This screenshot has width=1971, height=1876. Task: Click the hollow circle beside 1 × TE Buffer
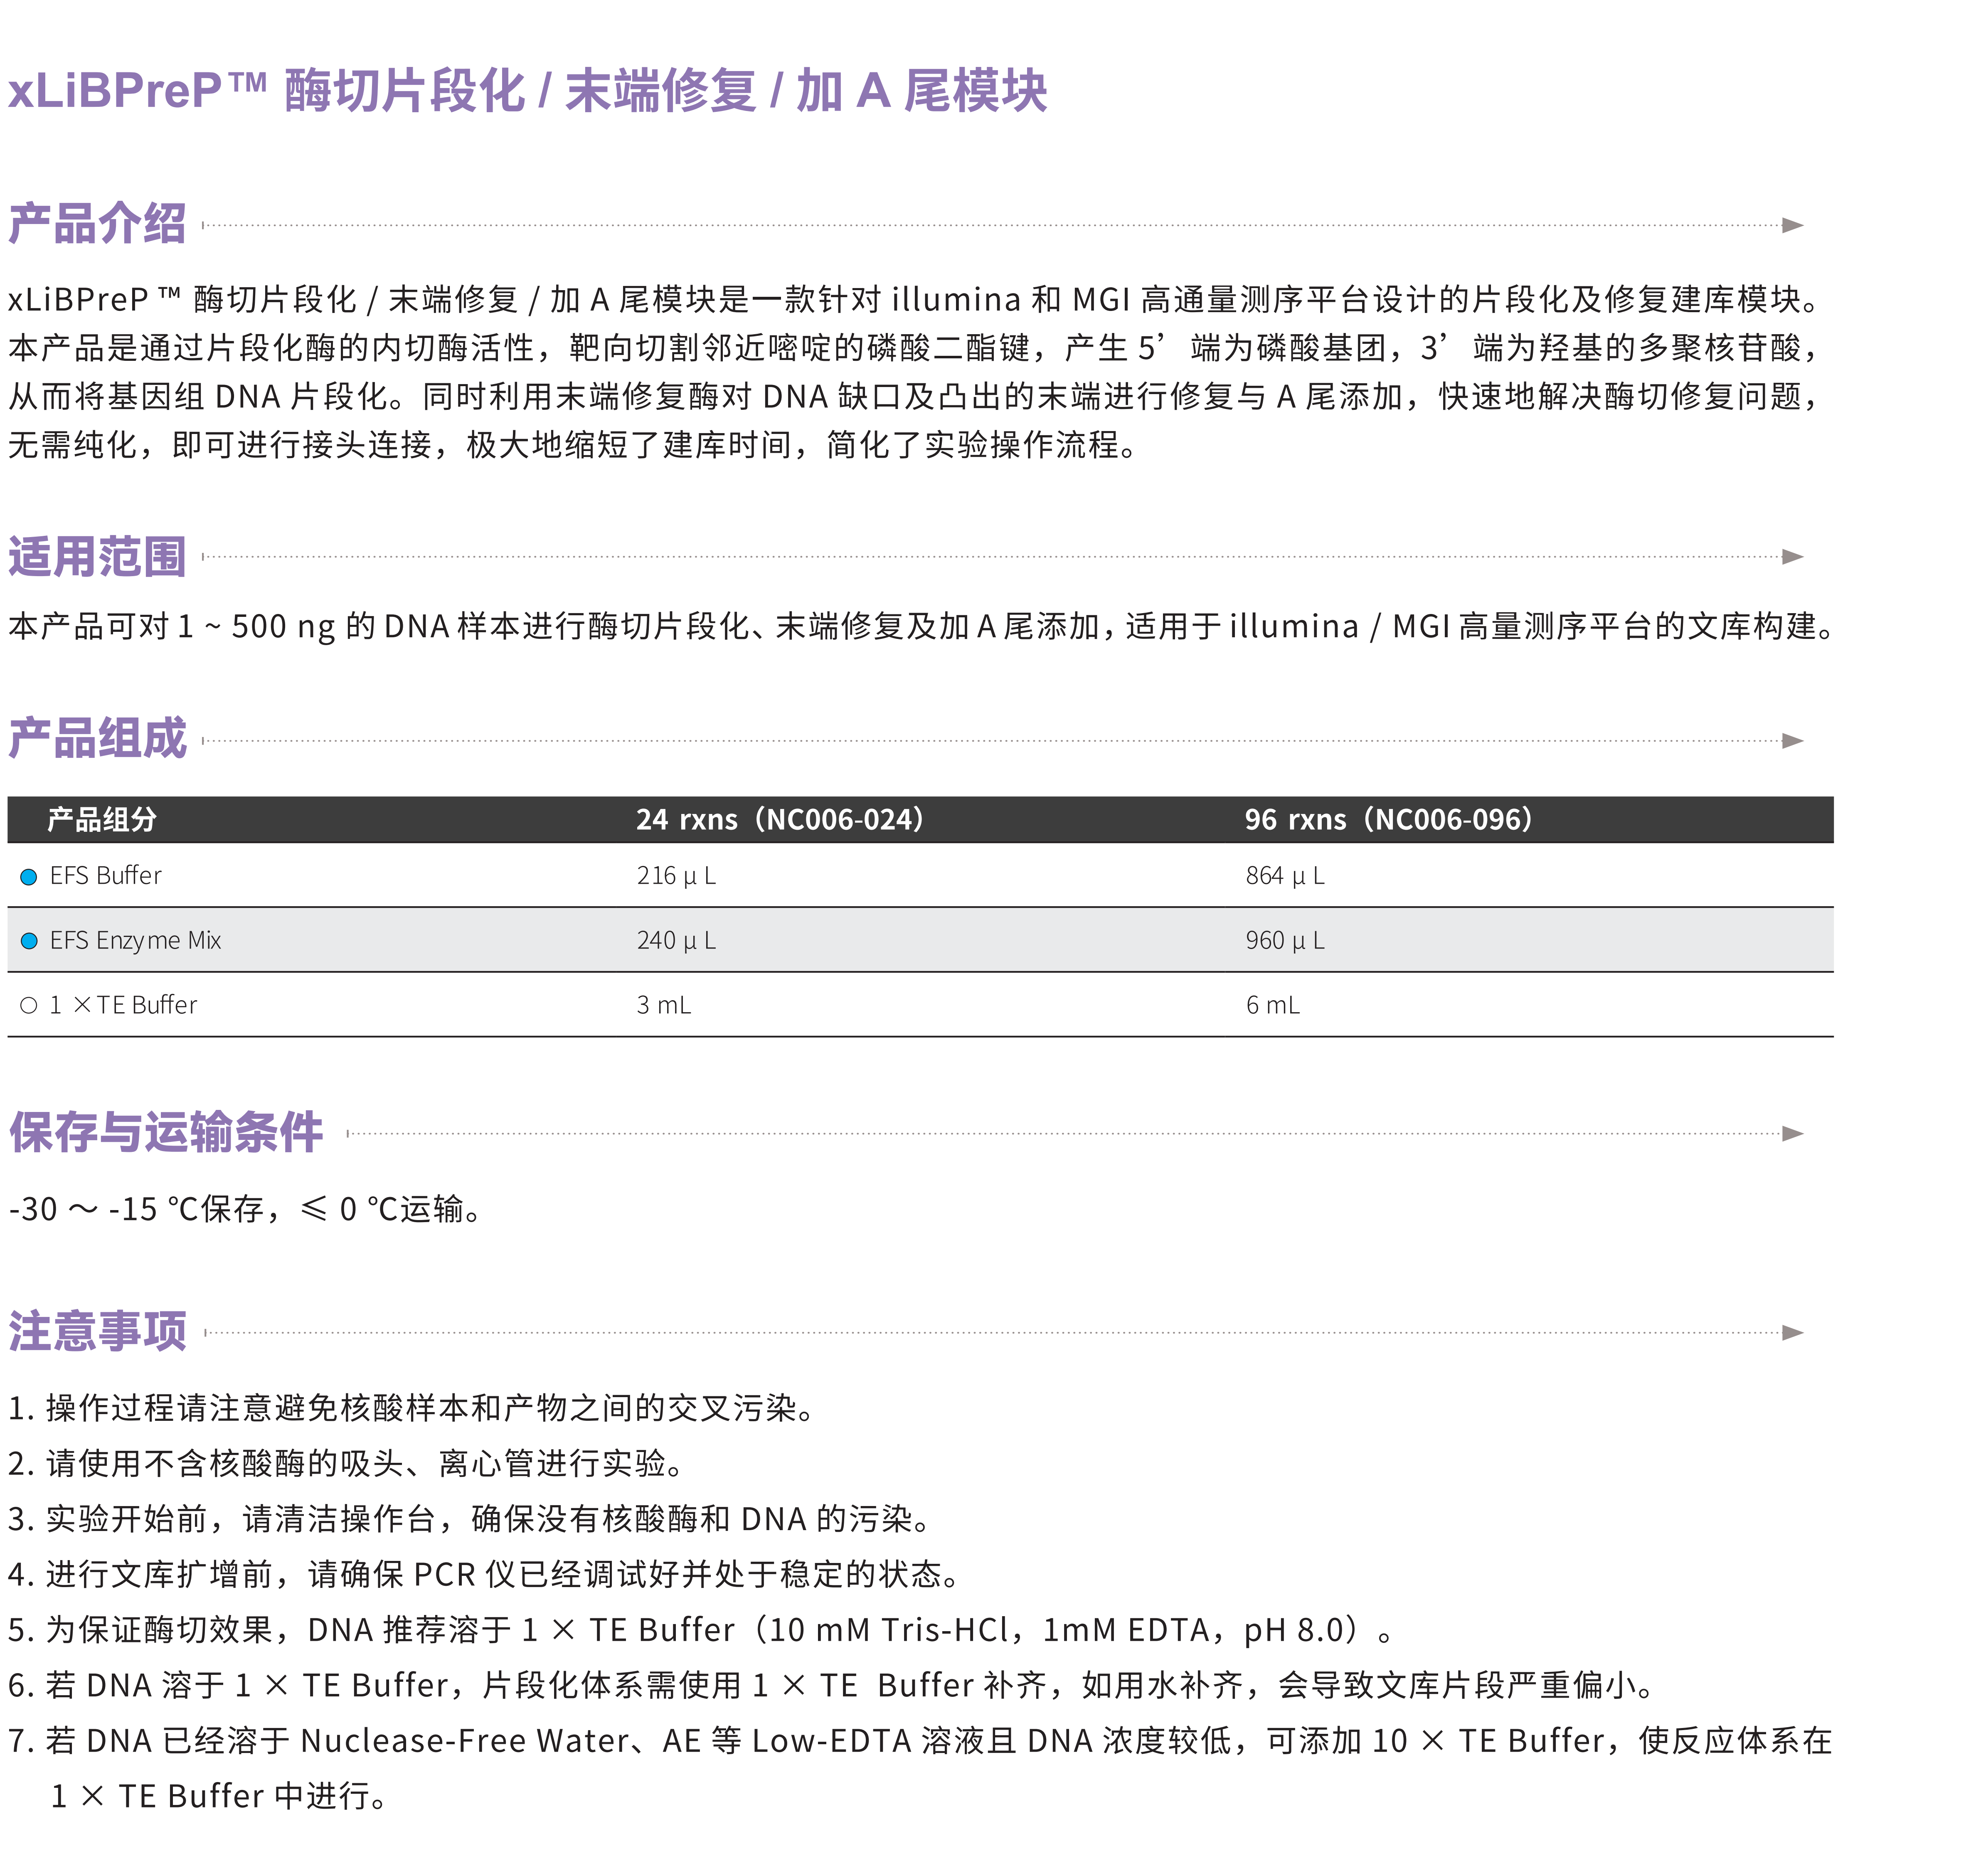29,1006
